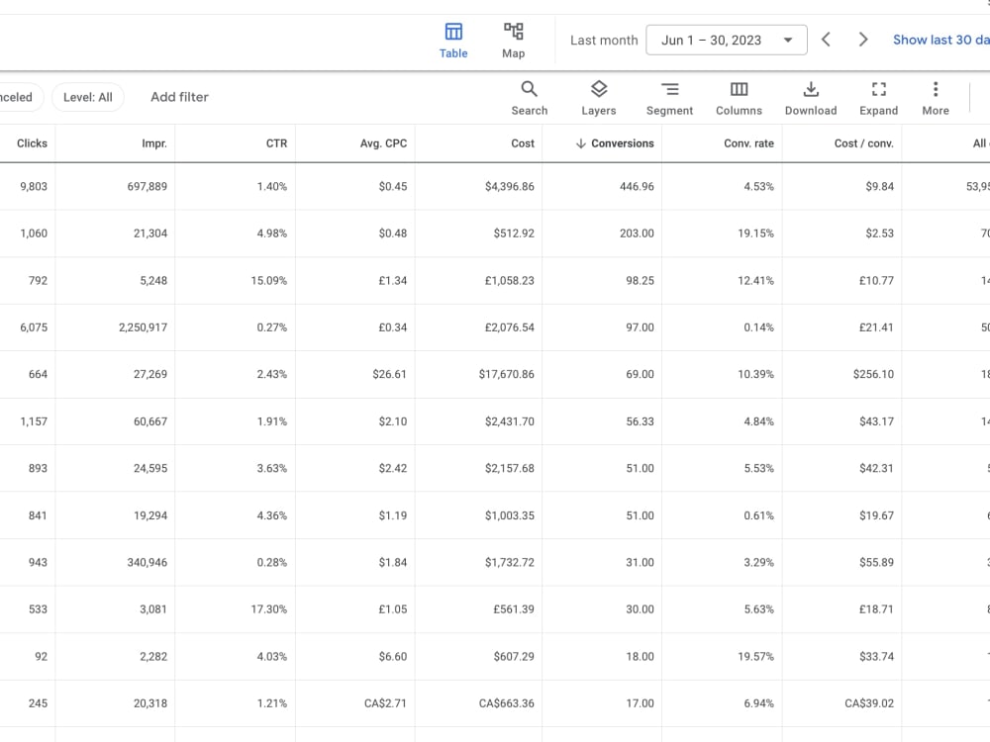
Task: Select the 6,075 clicks cell
Action: tap(34, 327)
